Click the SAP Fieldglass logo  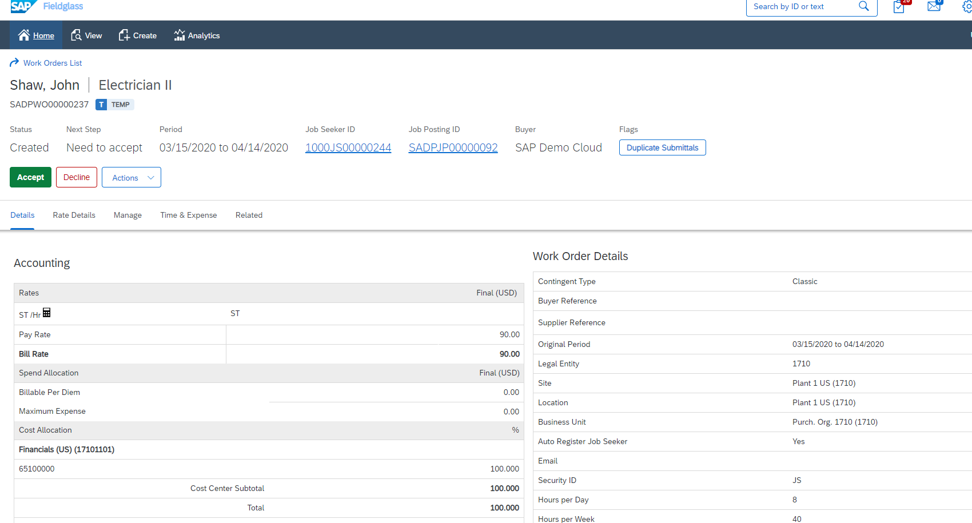click(47, 6)
